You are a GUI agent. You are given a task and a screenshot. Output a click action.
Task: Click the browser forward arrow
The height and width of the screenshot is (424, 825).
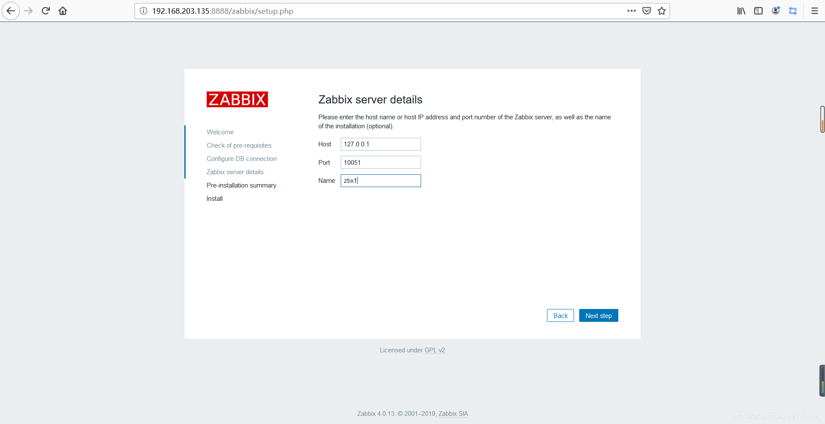pos(28,11)
